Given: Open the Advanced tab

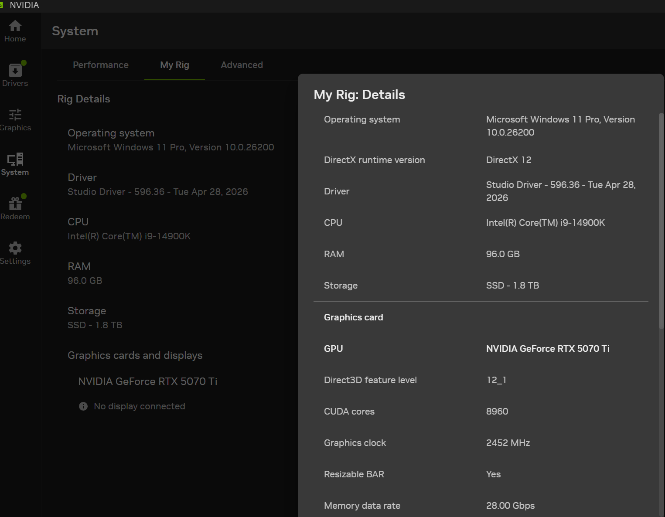Looking at the screenshot, I should point(242,65).
